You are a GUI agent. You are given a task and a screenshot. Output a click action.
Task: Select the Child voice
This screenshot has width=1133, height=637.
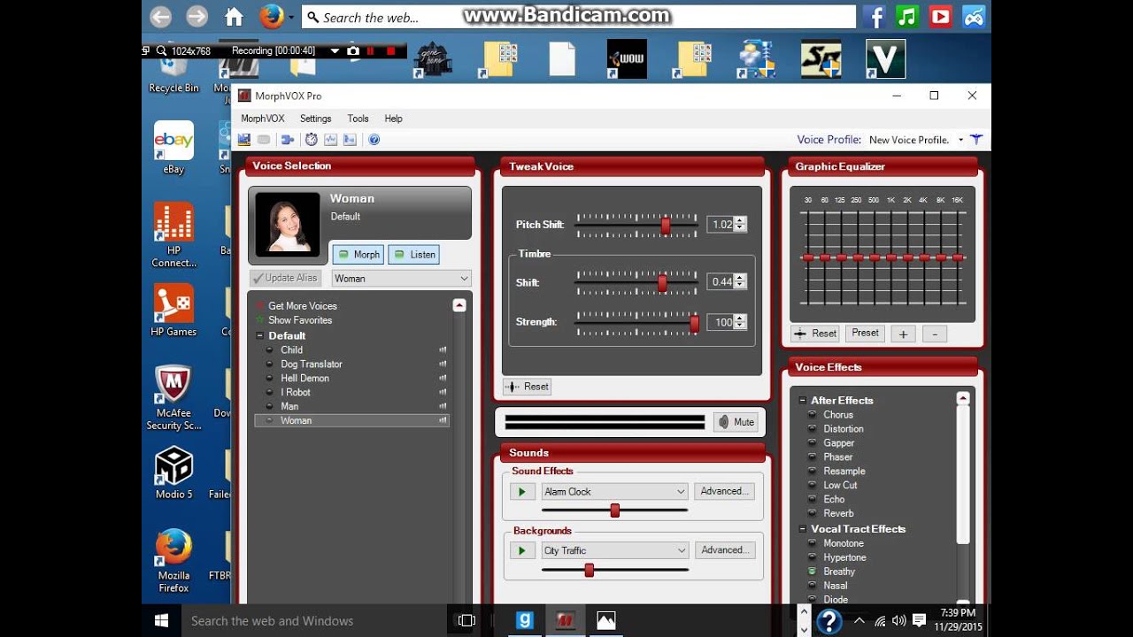[x=291, y=350]
